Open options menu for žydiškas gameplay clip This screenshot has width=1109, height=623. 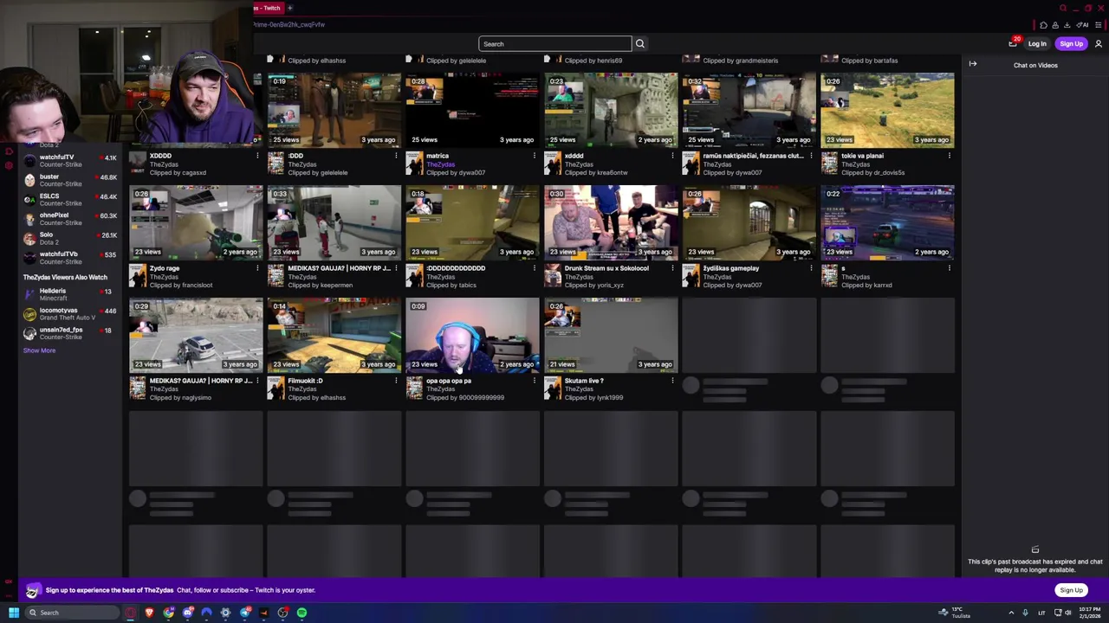(811, 268)
